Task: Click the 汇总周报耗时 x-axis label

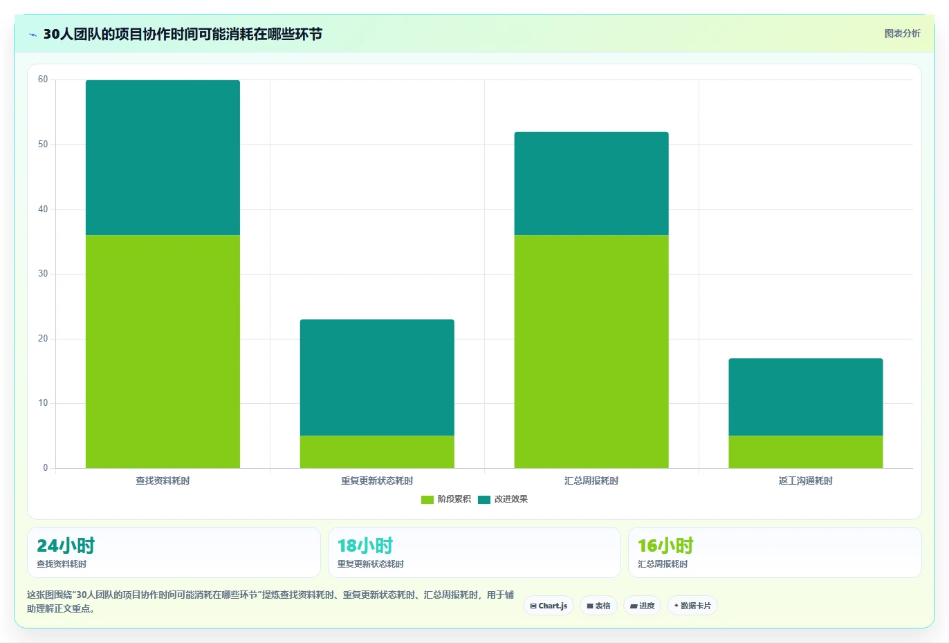Action: coord(591,481)
